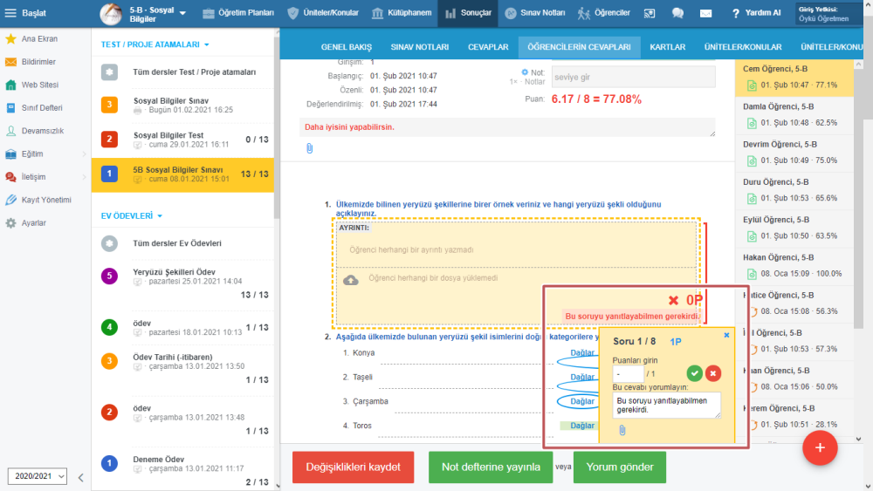The image size is (873, 491).
Task: Open Kayıt Yönetimi pencil icon
Action: click(x=10, y=200)
